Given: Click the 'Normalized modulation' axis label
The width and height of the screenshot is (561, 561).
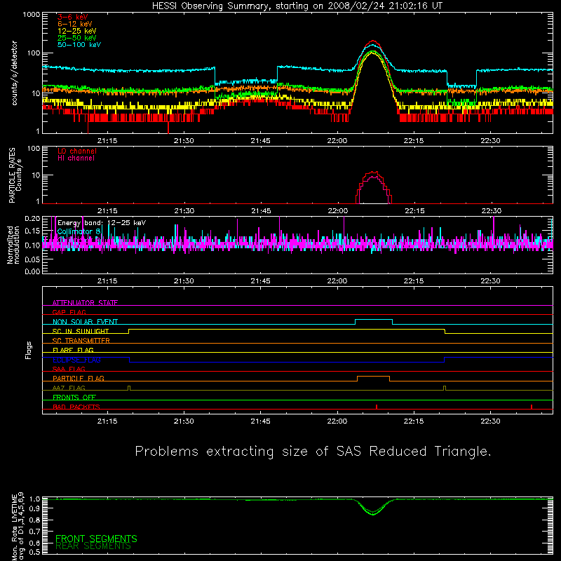Looking at the screenshot, I should coord(13,245).
